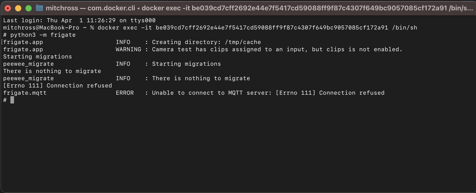Click the folder proxy icon in title bar
This screenshot has height=193, width=476.
point(39,8)
